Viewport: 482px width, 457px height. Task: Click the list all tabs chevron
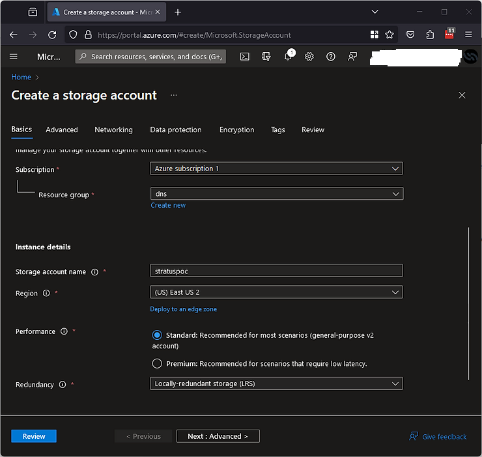pos(375,12)
